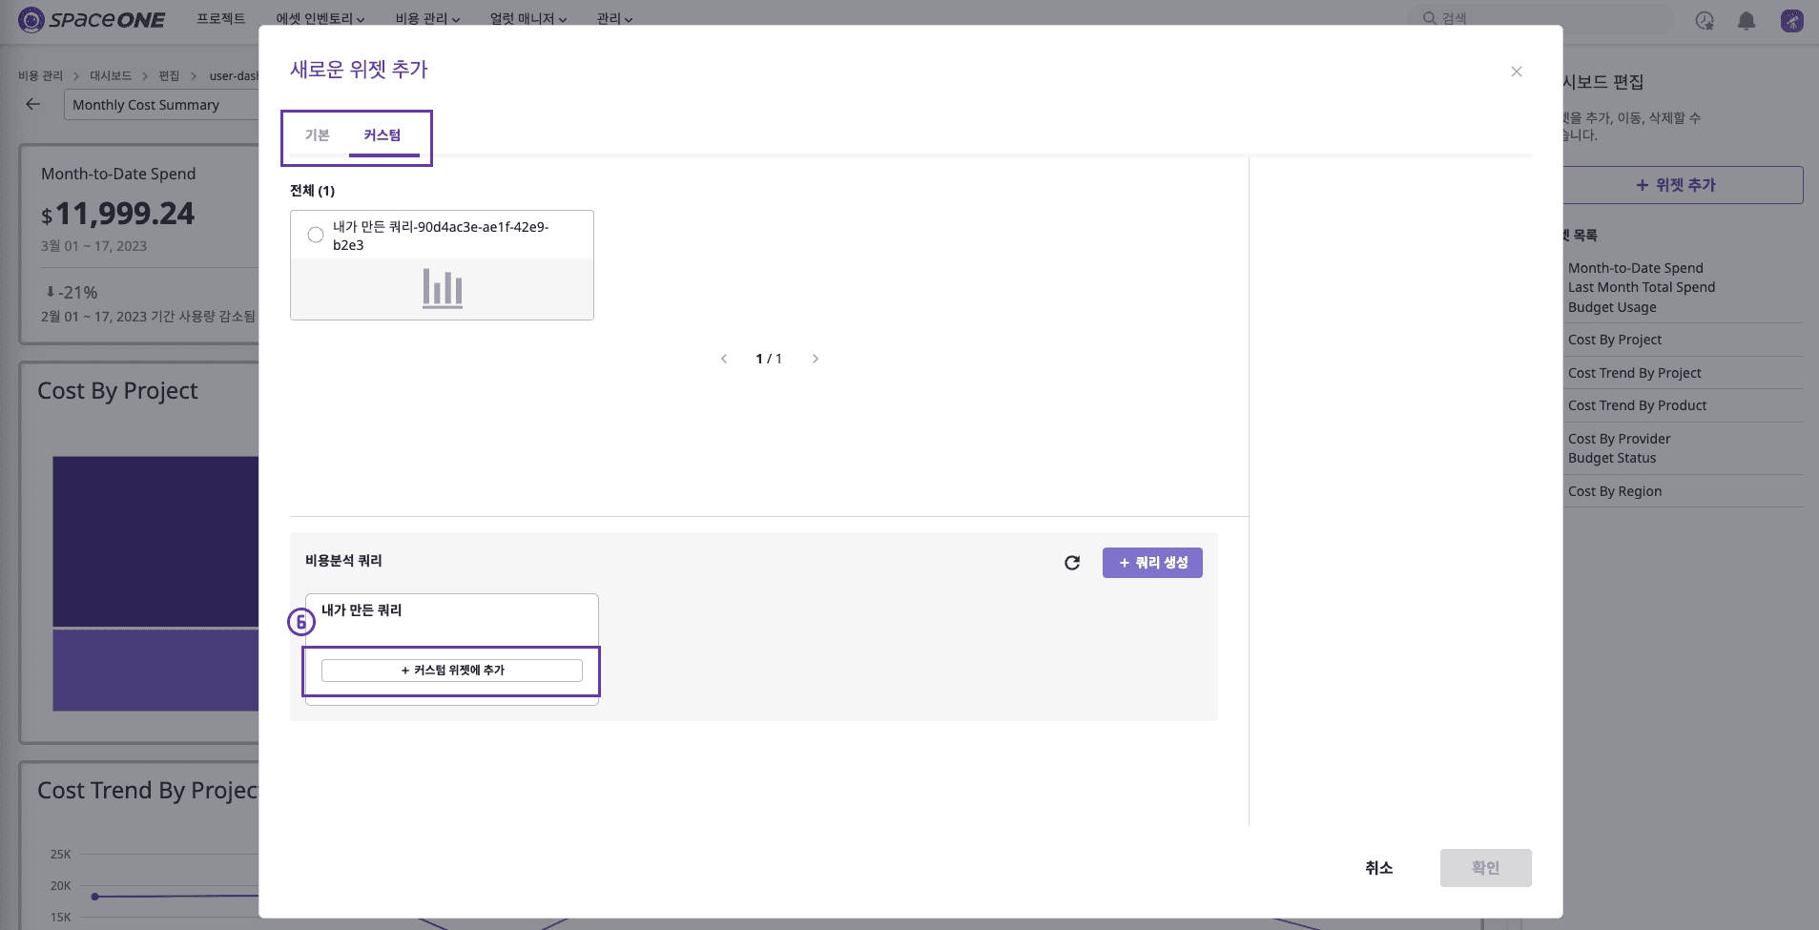Select Last Month Total Spend in list
Image resolution: width=1819 pixels, height=930 pixels.
coord(1642,287)
